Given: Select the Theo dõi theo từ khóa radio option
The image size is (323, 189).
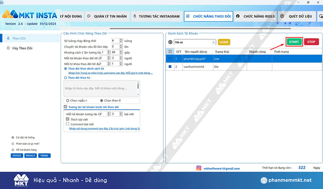Looking at the screenshot, I should pyautogui.click(x=65, y=78).
